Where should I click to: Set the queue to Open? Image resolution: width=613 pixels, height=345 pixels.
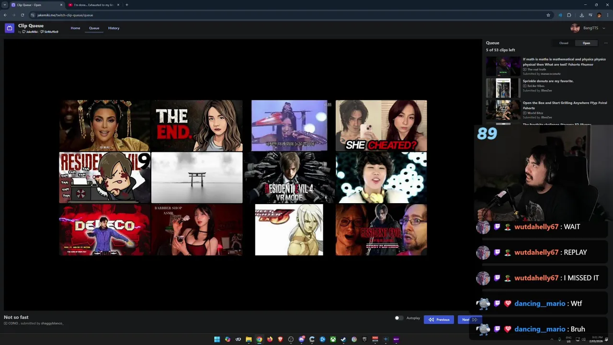[586, 43]
